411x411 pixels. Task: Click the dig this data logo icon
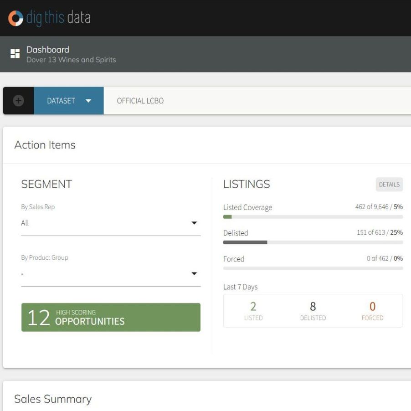coord(15,18)
